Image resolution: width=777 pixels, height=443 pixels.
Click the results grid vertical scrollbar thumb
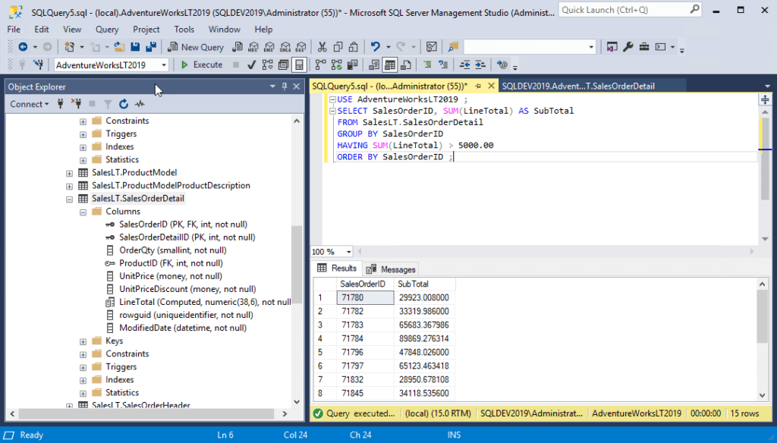click(x=762, y=316)
